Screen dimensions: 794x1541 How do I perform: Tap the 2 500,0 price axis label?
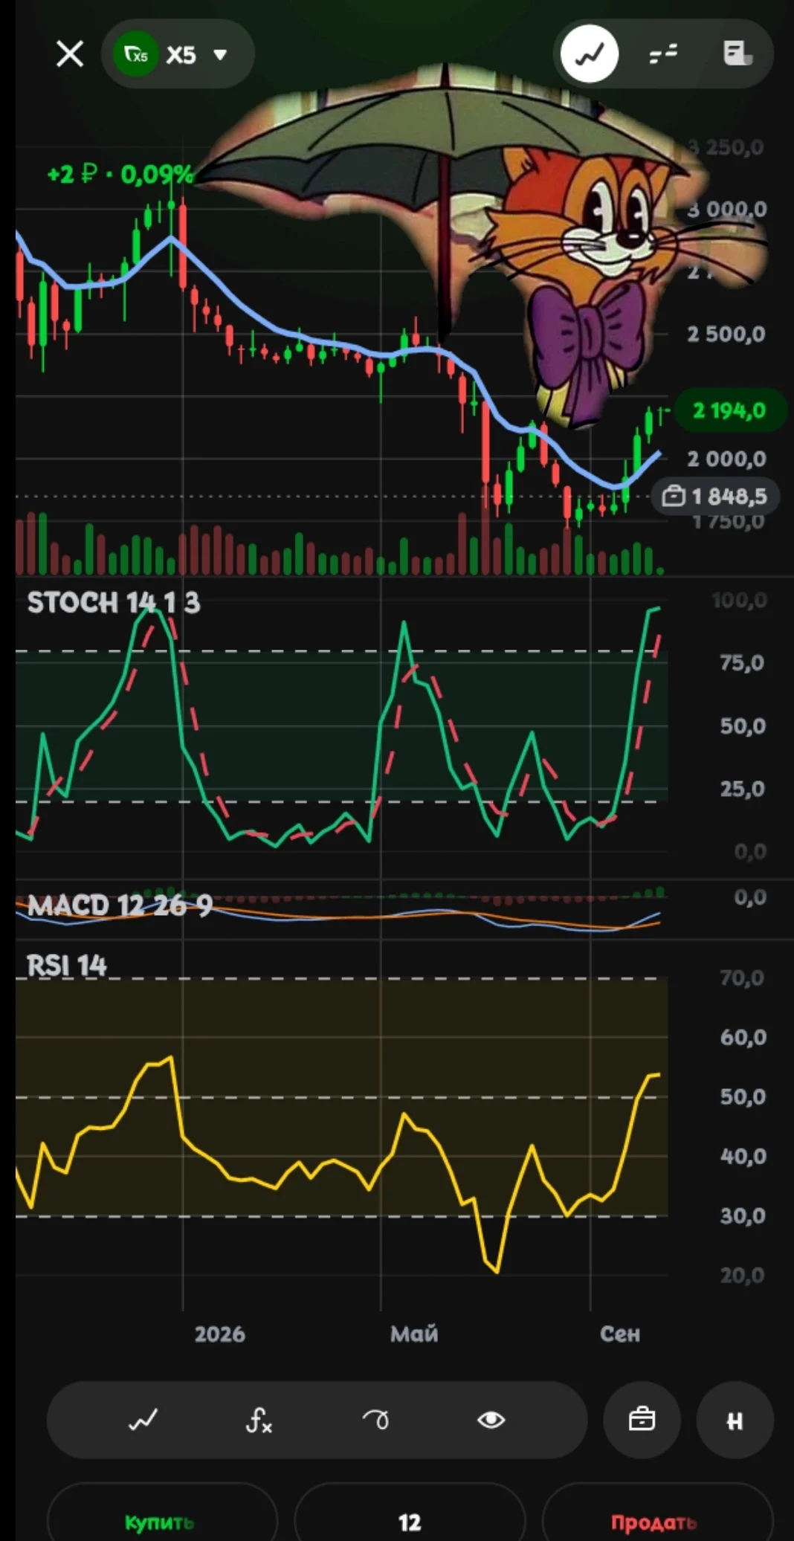726,334
